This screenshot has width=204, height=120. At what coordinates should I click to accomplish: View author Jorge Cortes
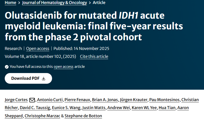click(16, 100)
